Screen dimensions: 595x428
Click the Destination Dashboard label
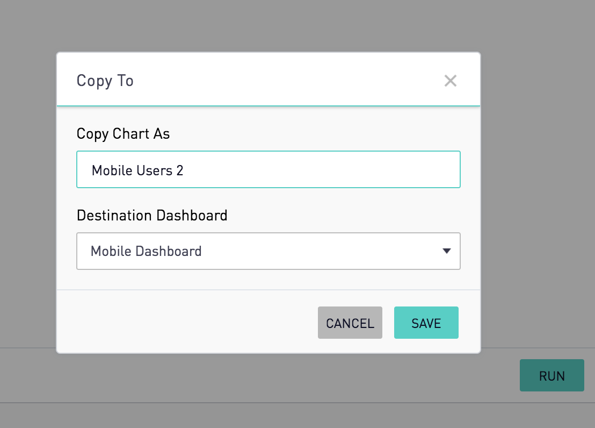click(152, 216)
